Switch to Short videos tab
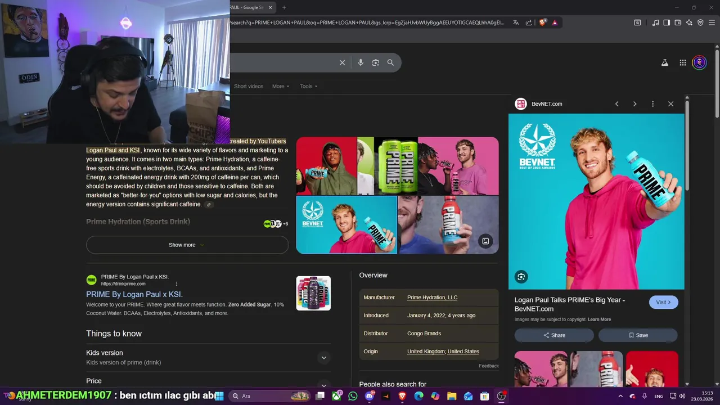 (249, 87)
